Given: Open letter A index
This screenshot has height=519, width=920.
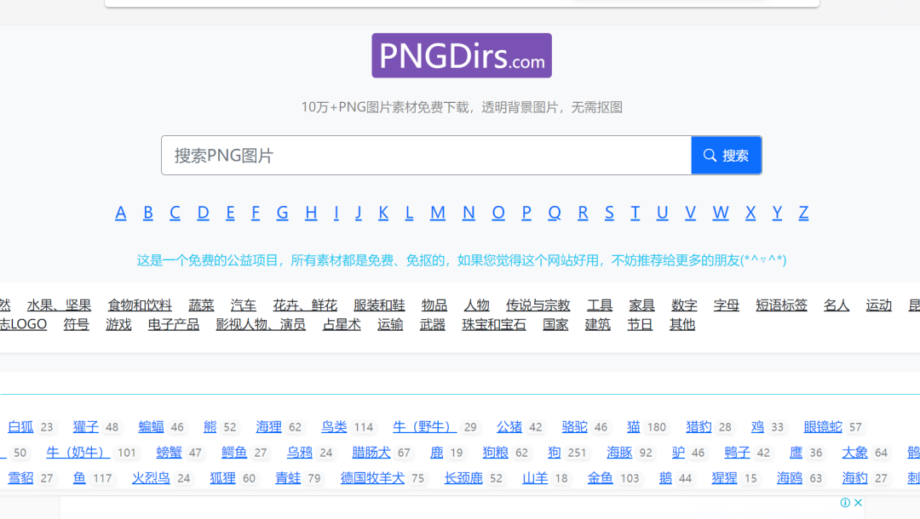Looking at the screenshot, I should pos(120,213).
